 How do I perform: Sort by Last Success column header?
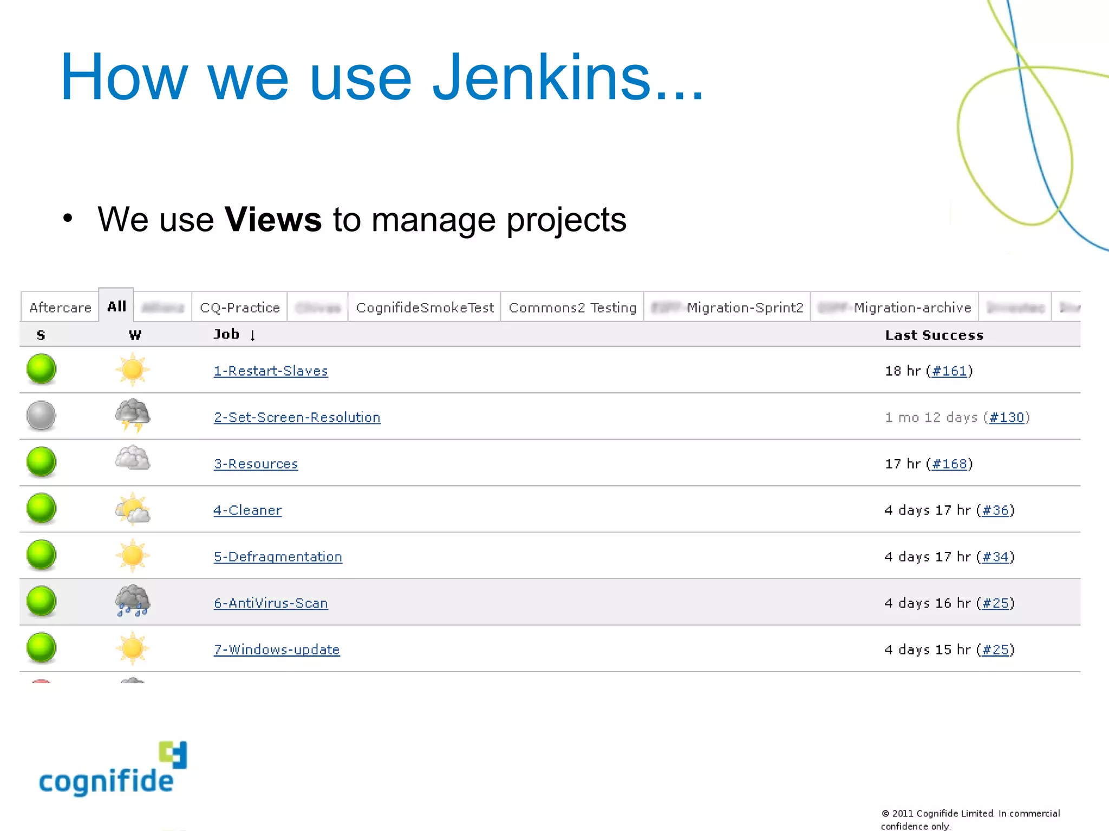pos(934,335)
